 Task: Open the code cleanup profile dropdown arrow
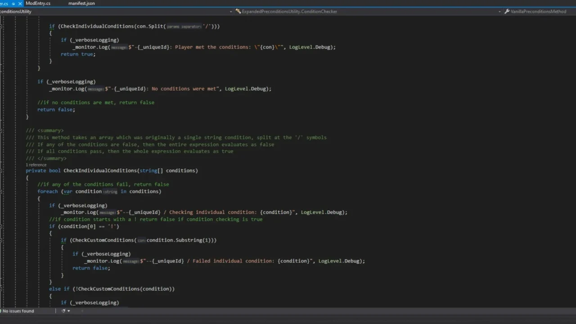tap(68, 311)
